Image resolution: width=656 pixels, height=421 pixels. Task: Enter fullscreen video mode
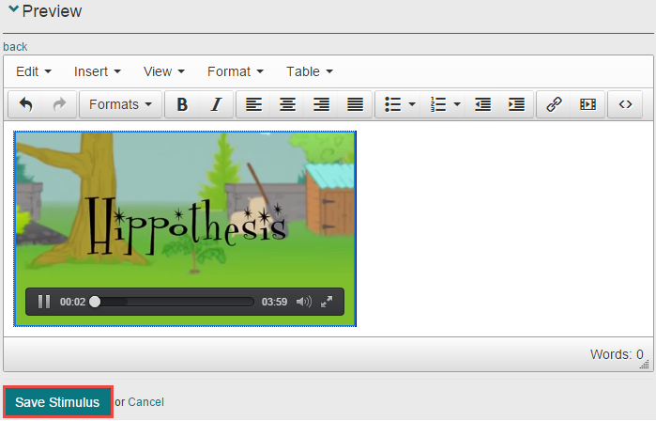click(327, 302)
